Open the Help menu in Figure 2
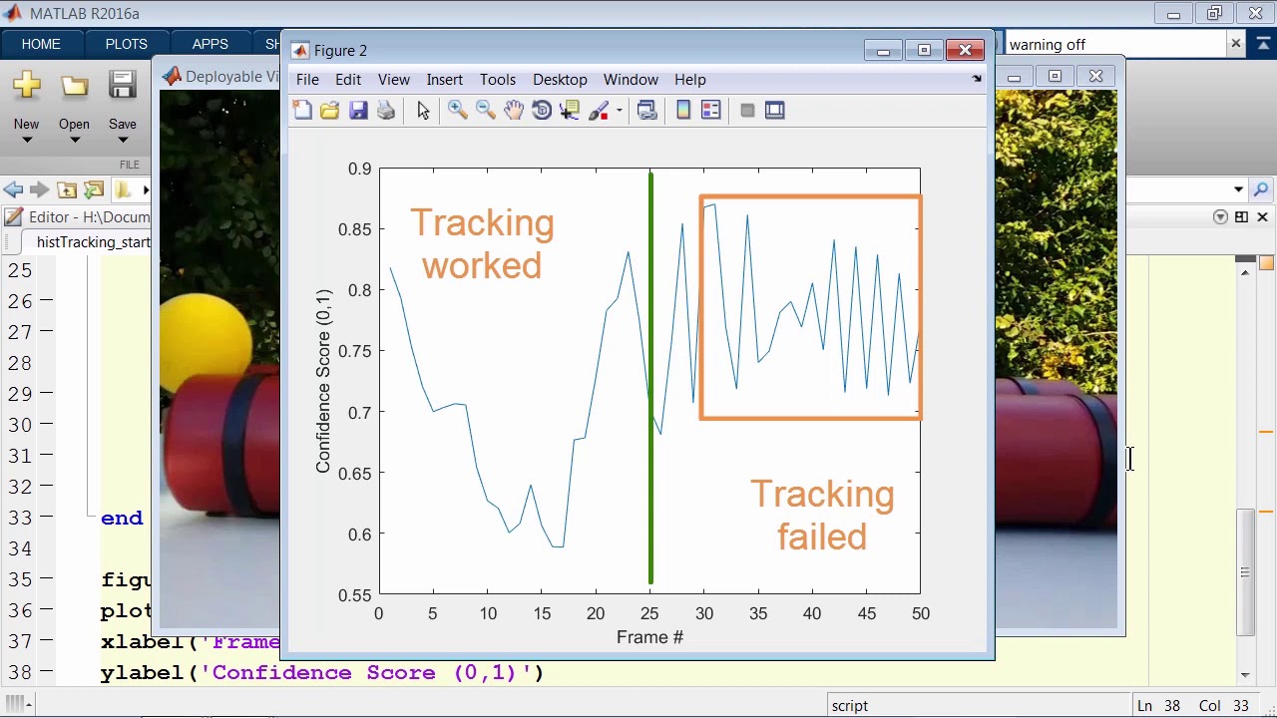 click(x=690, y=80)
